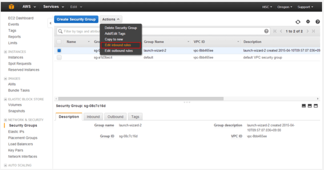This screenshot has width=324, height=170.
Task: Maximize the details pane layout icon
Action: click(x=316, y=106)
